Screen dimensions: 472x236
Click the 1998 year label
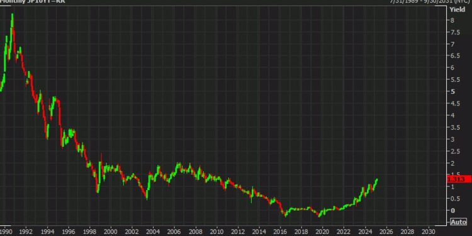pyautogui.click(x=89, y=232)
